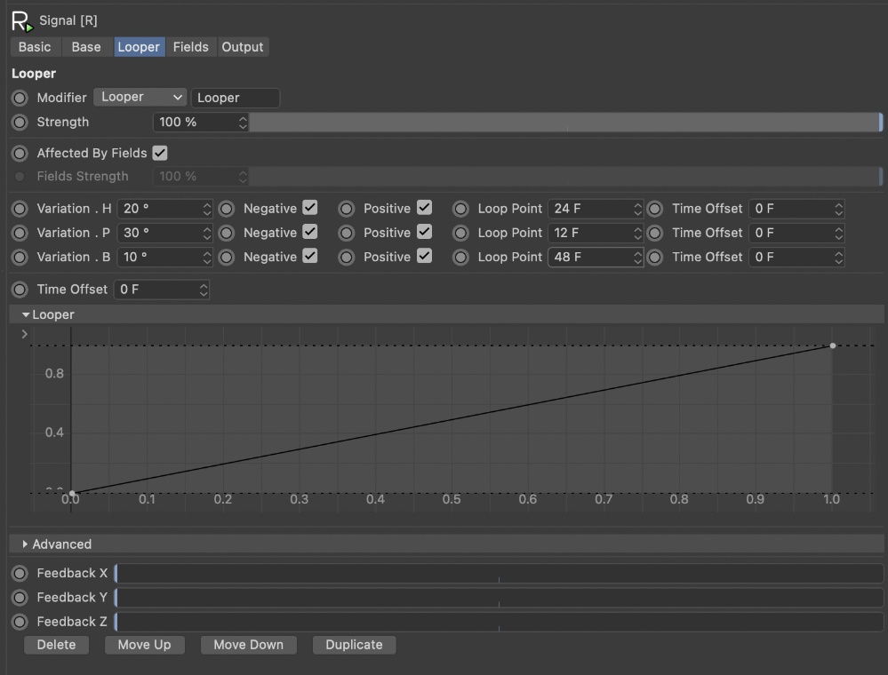Screen dimensions: 888x675
Task: Click the keyframe dot for Feedback Z
Action: (20, 622)
